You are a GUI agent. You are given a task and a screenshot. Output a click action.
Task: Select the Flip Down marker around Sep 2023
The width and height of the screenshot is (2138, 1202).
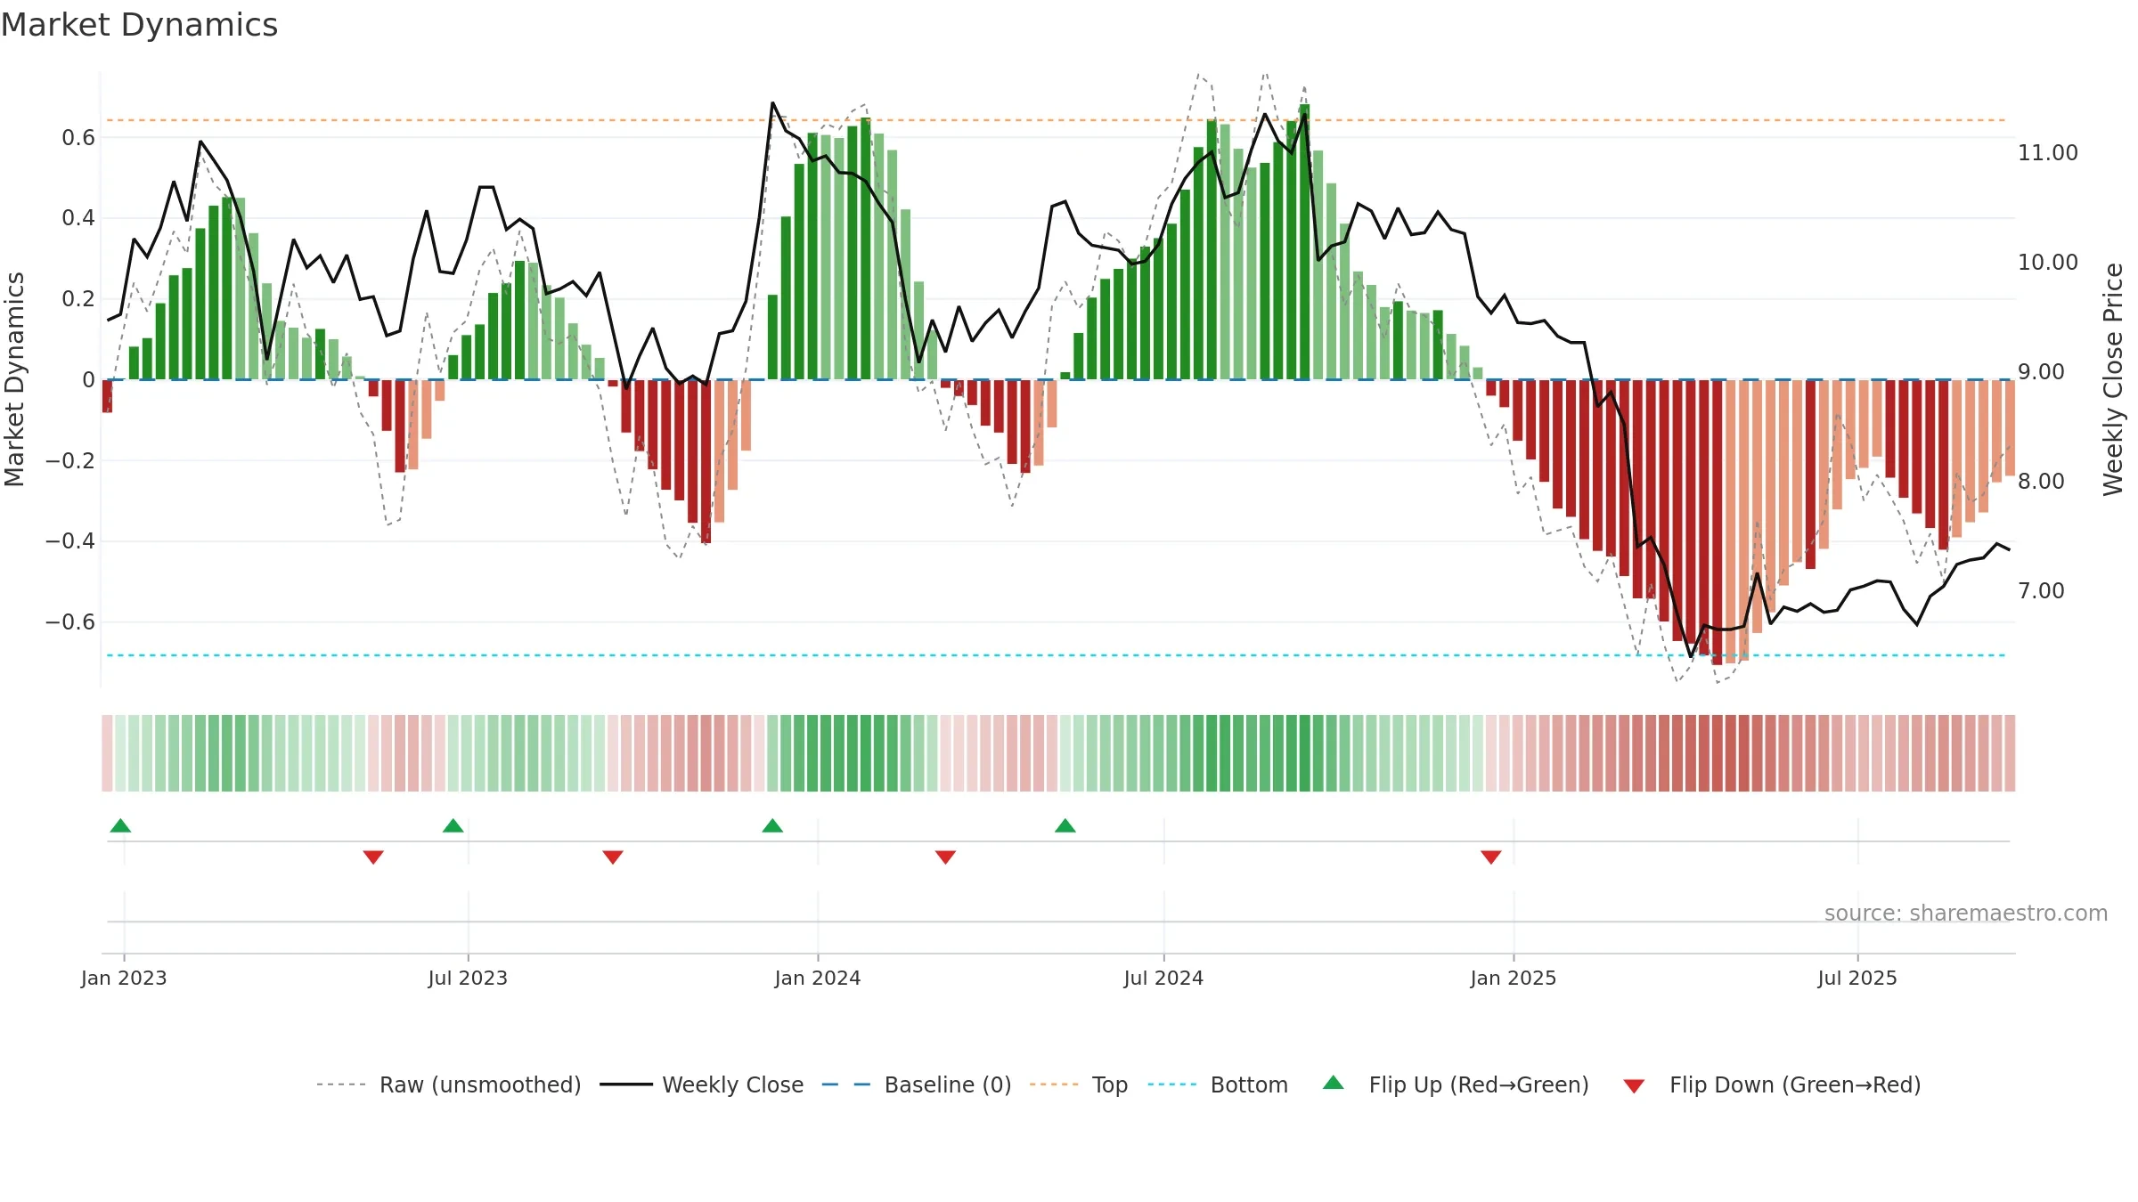[x=613, y=857]
